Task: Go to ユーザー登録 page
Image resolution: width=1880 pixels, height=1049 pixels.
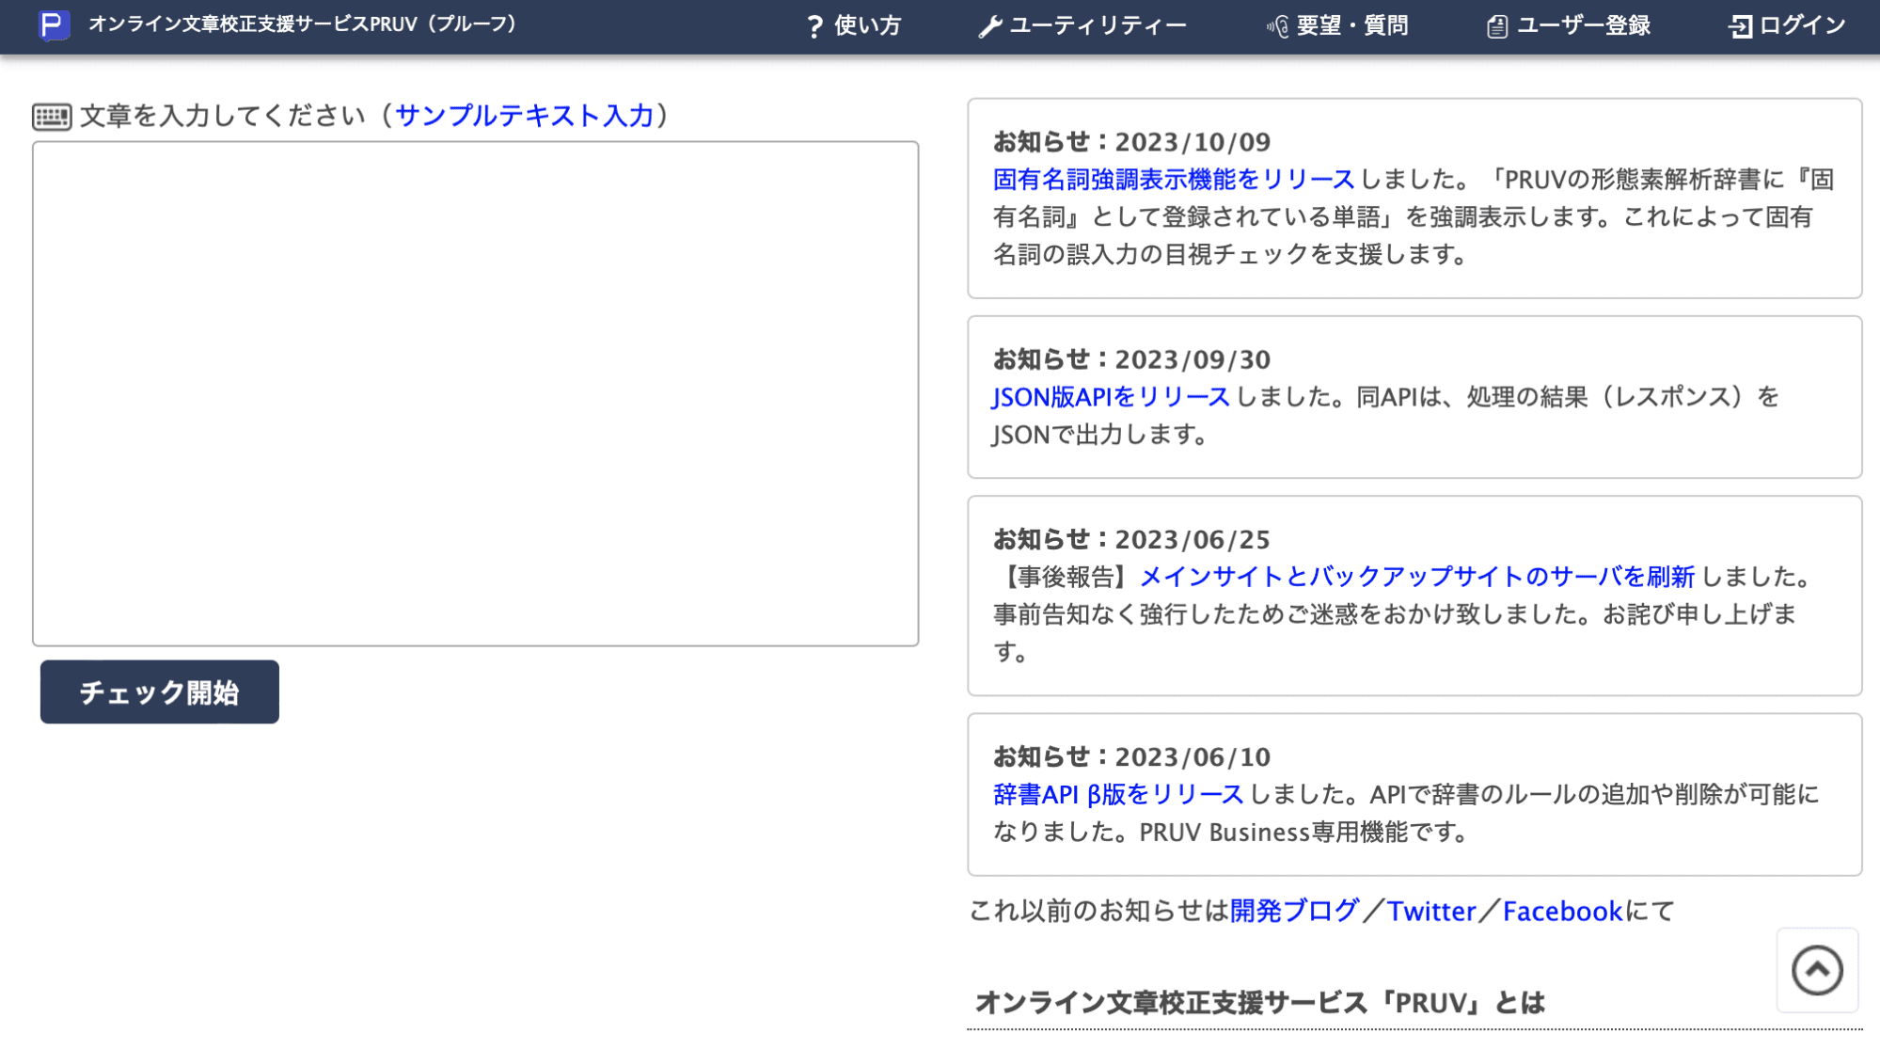Action: (x=1568, y=26)
